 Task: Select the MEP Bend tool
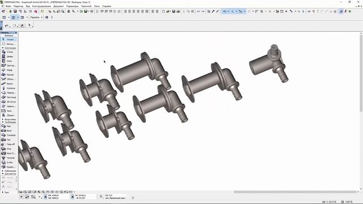click(x=9, y=131)
